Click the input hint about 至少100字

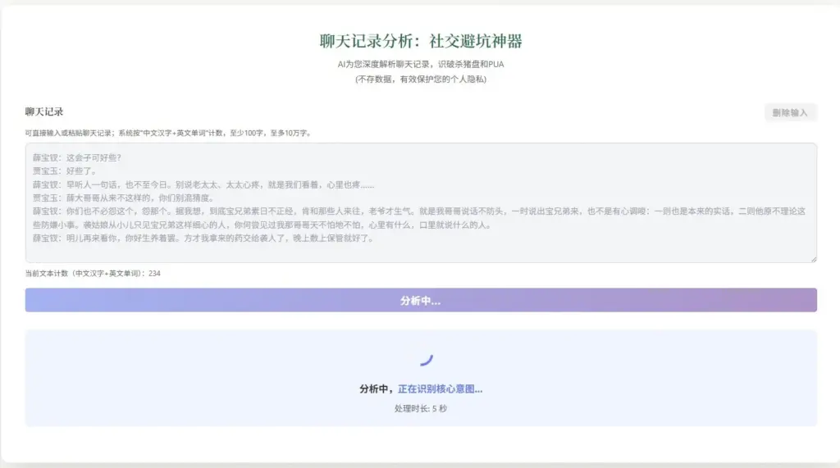pyautogui.click(x=168, y=133)
